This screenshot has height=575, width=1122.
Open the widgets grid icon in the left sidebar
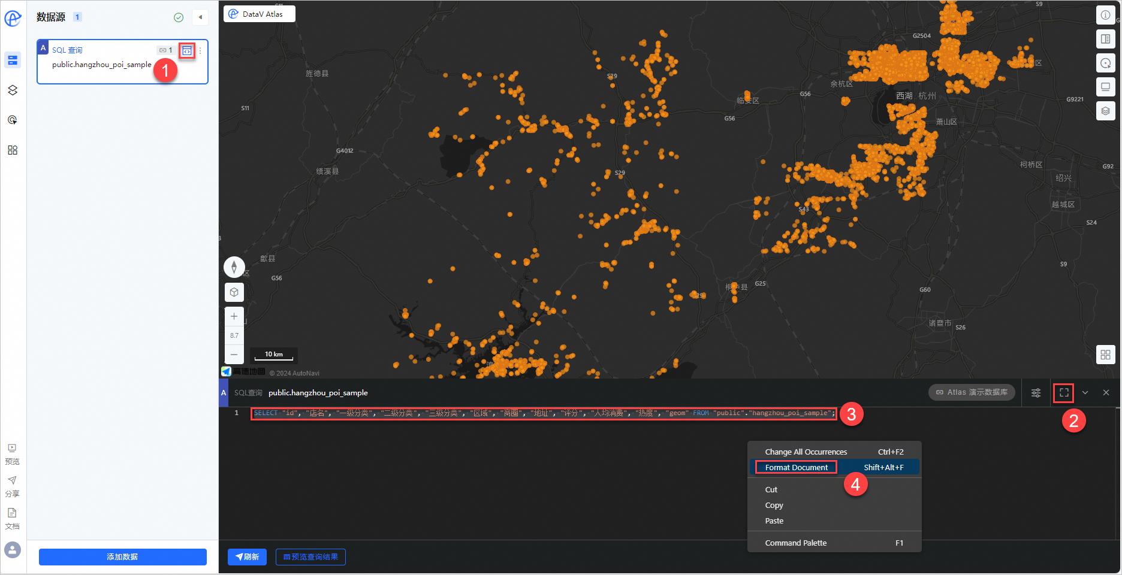pos(13,150)
